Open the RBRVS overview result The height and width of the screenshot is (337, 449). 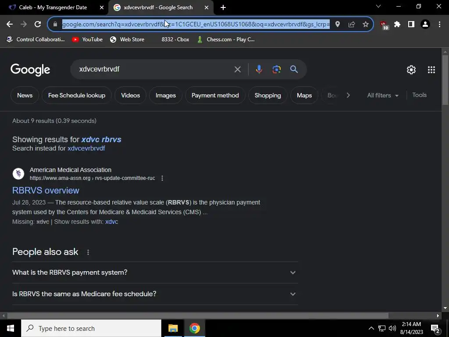point(46,190)
